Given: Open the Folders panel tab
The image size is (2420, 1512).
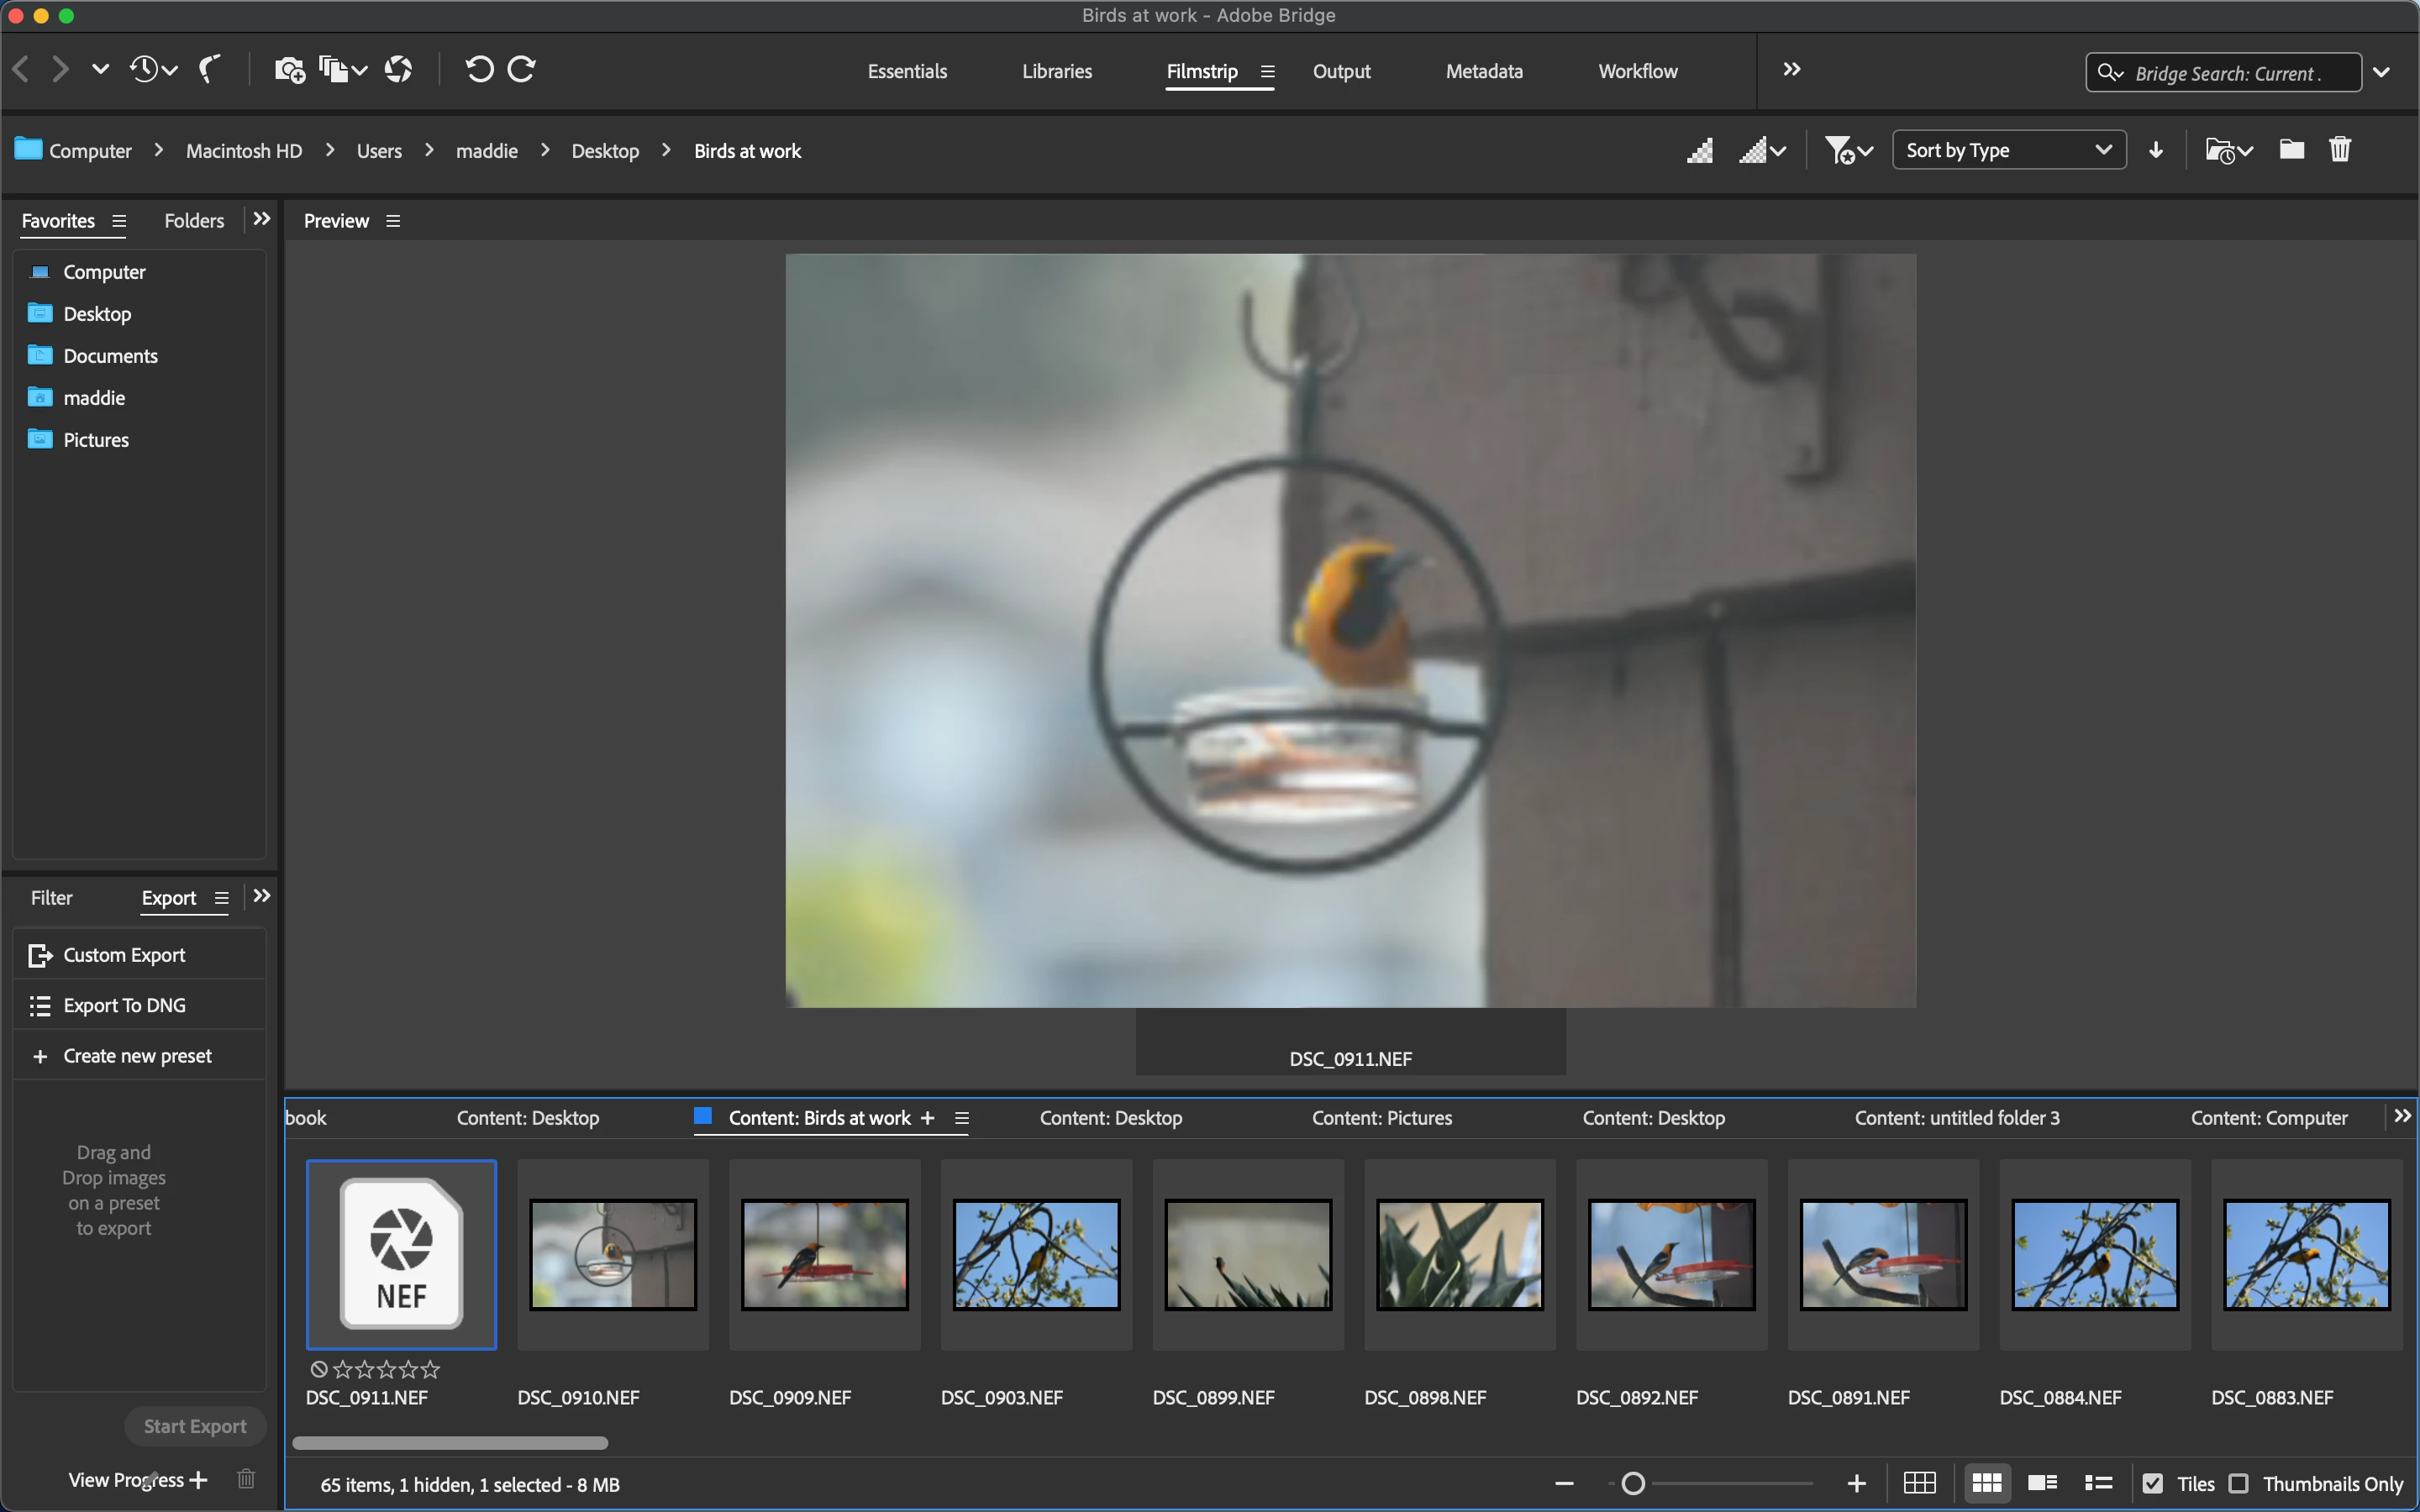Looking at the screenshot, I should pos(194,221).
